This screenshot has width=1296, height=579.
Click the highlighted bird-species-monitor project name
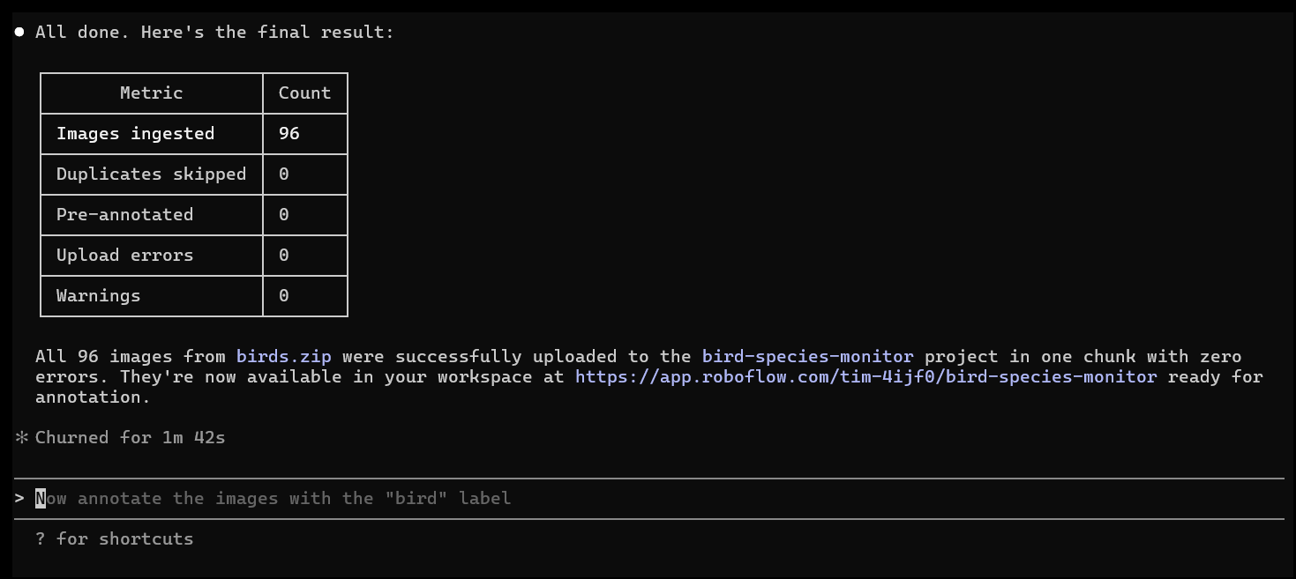coord(808,357)
